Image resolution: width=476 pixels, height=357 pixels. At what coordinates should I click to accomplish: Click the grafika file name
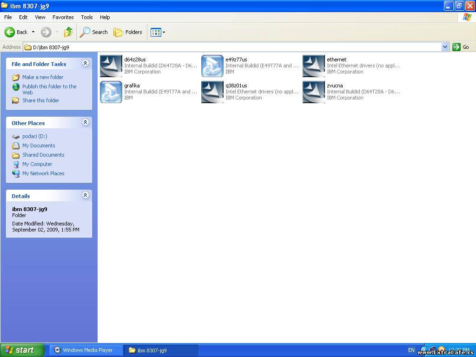pos(132,86)
